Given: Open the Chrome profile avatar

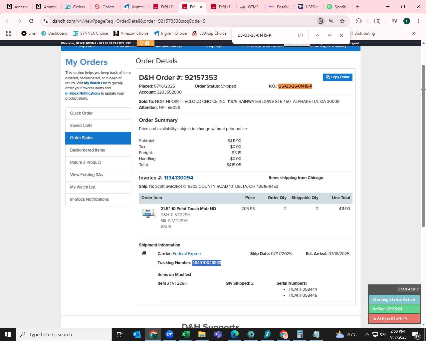Looking at the screenshot, I should pyautogui.click(x=407, y=21).
